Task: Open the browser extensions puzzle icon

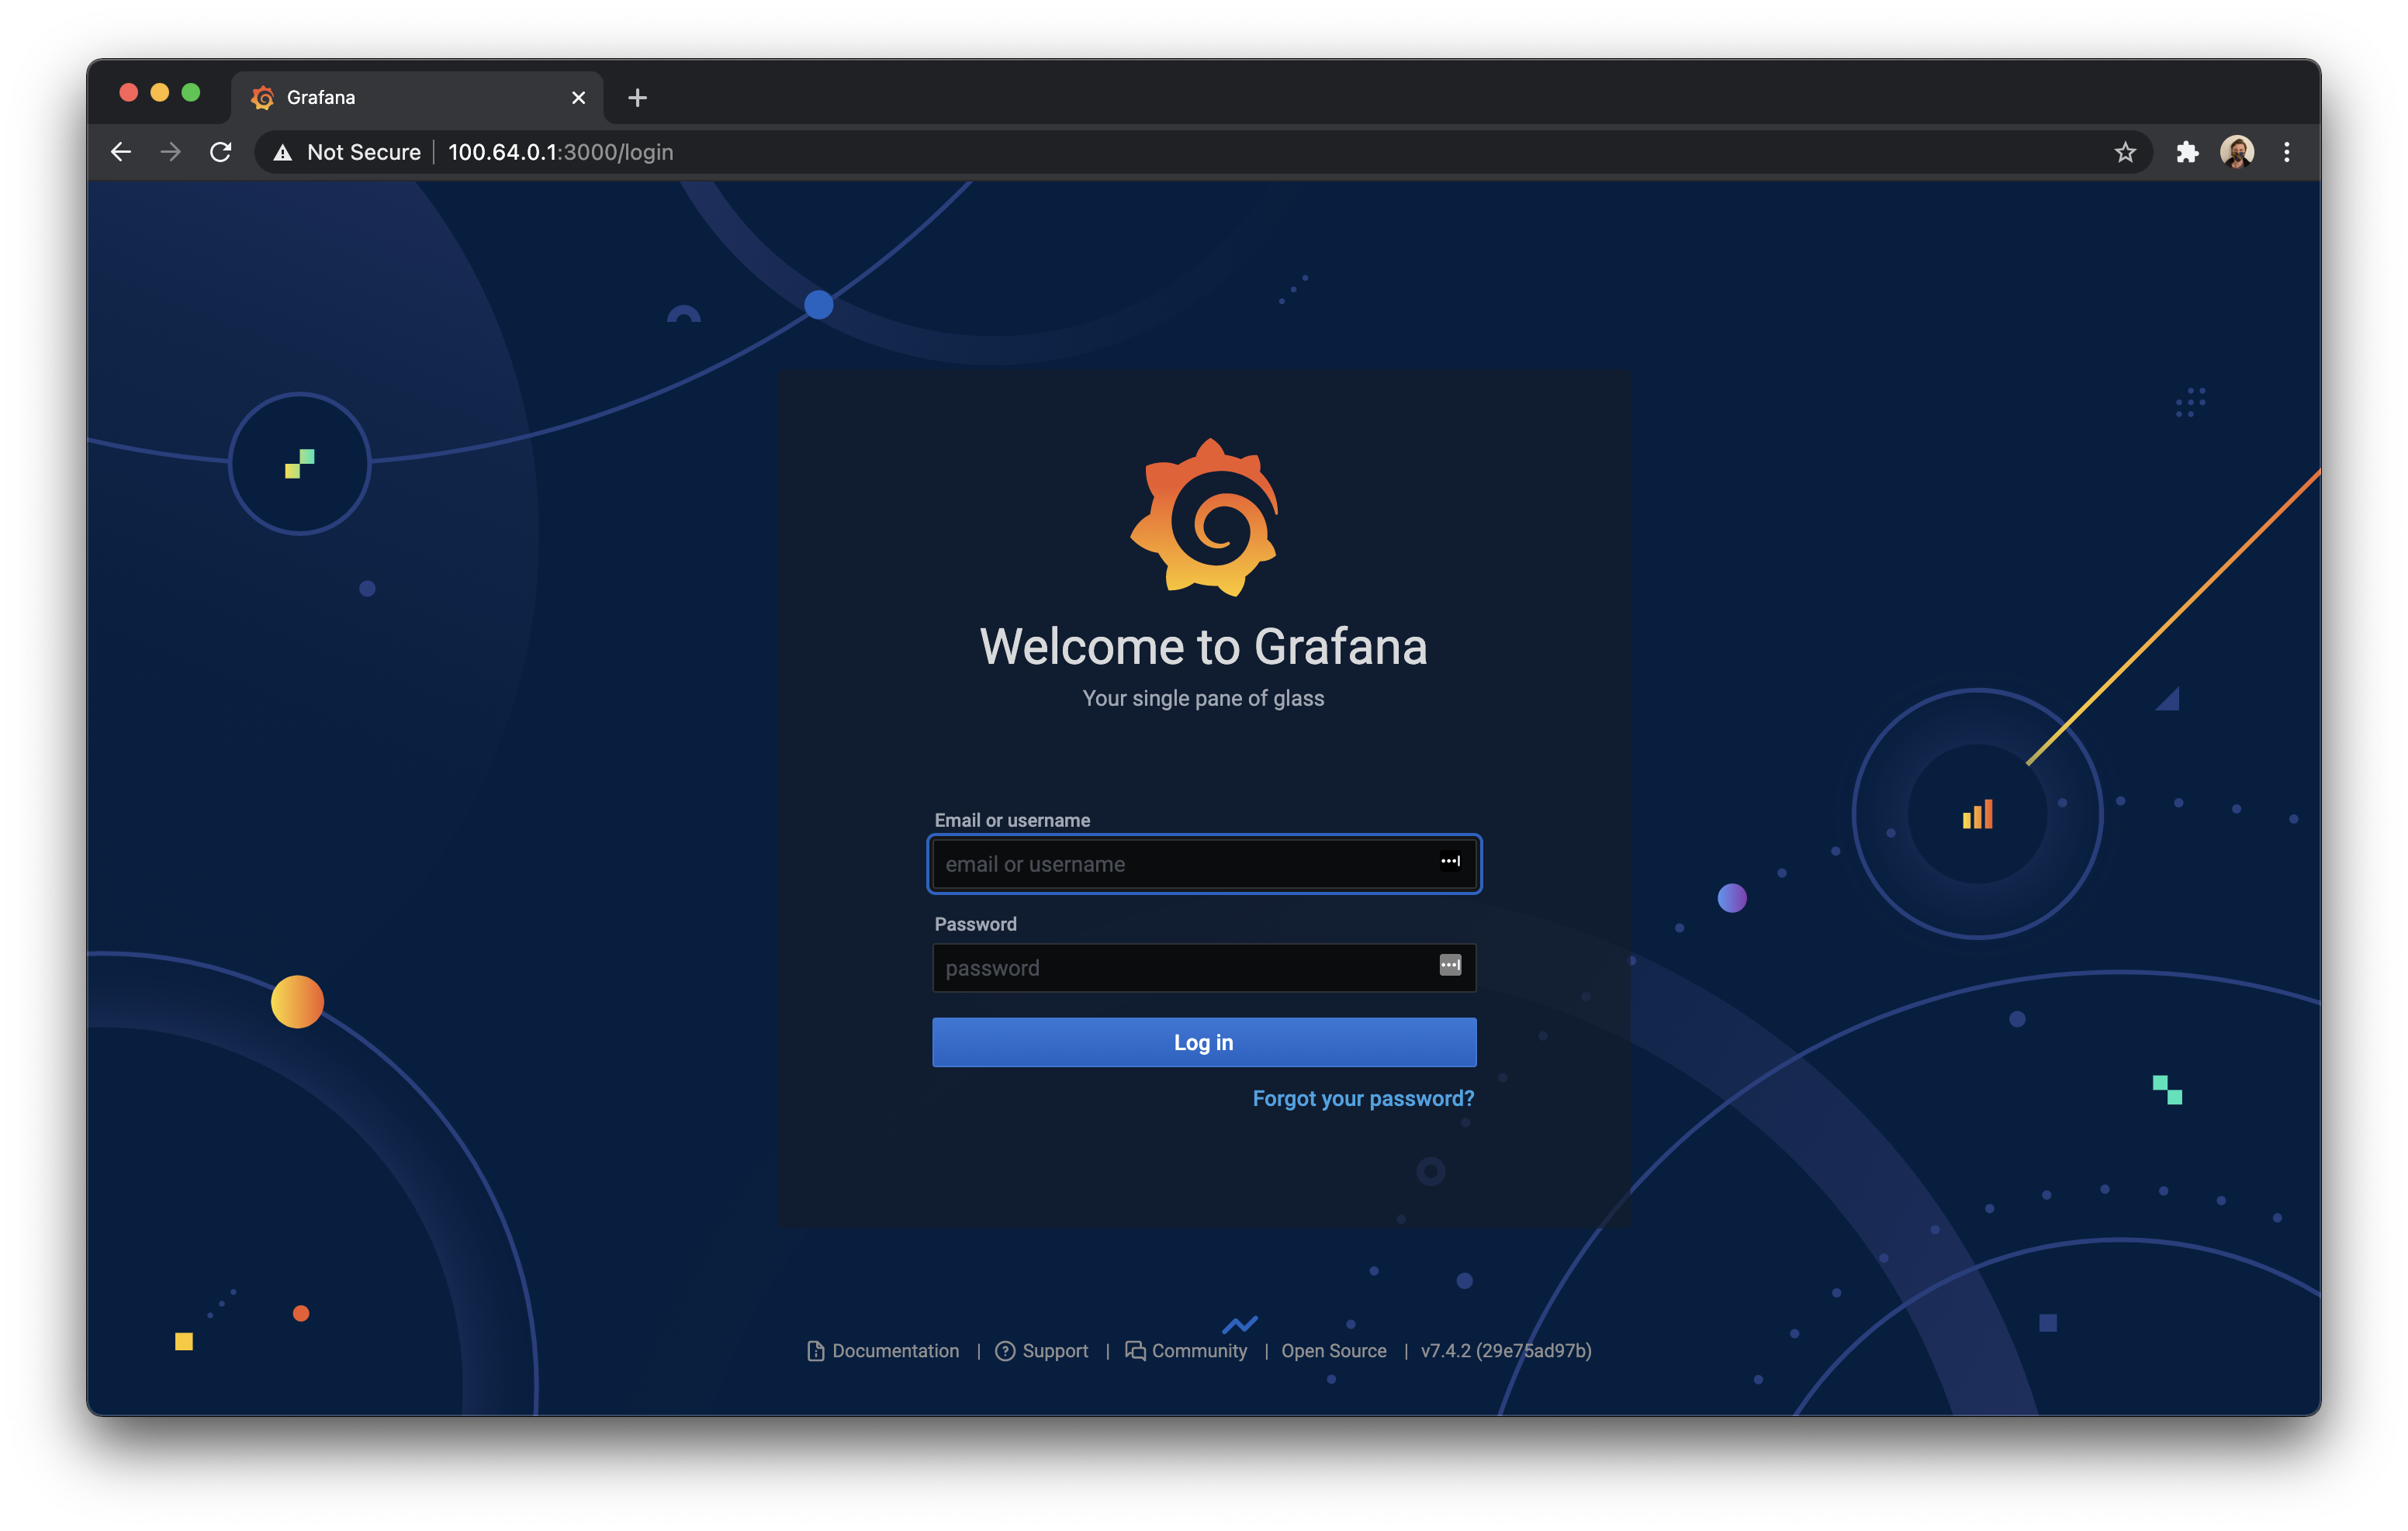Action: click(2187, 152)
